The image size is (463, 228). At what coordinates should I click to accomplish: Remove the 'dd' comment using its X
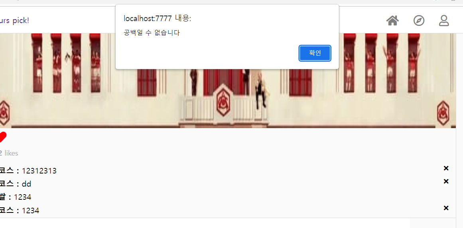tap(446, 181)
